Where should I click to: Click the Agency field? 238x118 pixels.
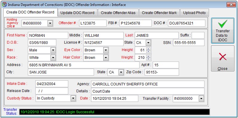148,84
